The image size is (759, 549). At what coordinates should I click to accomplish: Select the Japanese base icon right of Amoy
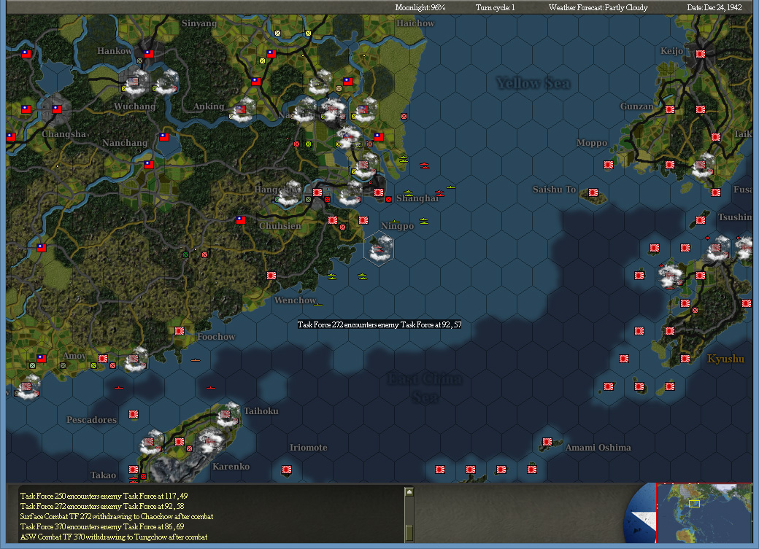point(103,359)
